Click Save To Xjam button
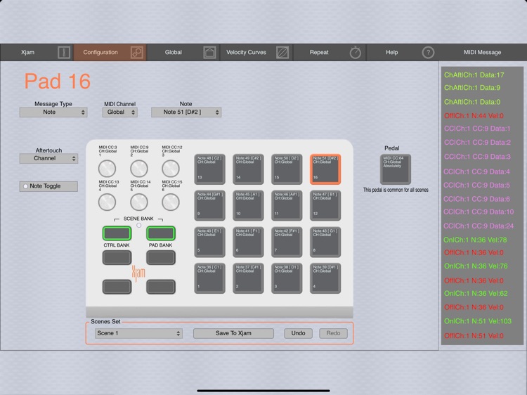Viewport: 527px width, 395px height. click(233, 333)
